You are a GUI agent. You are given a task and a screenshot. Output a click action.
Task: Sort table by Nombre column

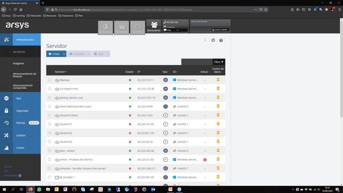[61, 72]
